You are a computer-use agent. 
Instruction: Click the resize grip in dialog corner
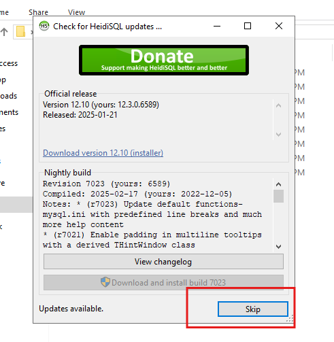[x=290, y=319]
